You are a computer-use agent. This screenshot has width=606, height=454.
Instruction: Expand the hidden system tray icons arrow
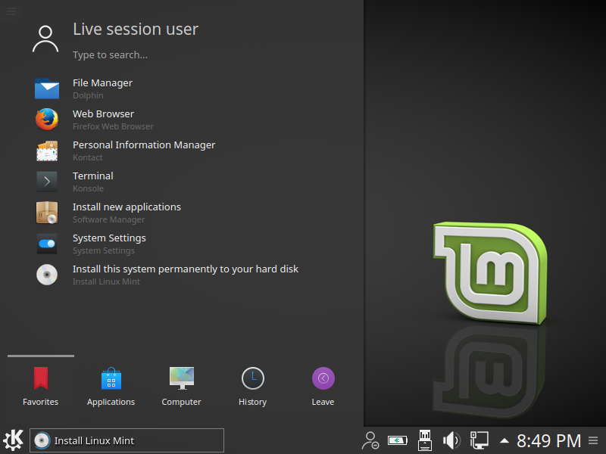[x=504, y=440]
